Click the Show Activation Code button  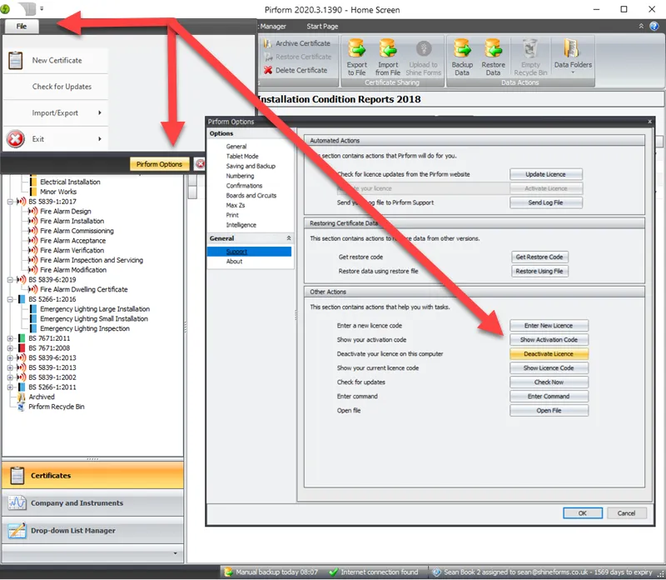548,339
